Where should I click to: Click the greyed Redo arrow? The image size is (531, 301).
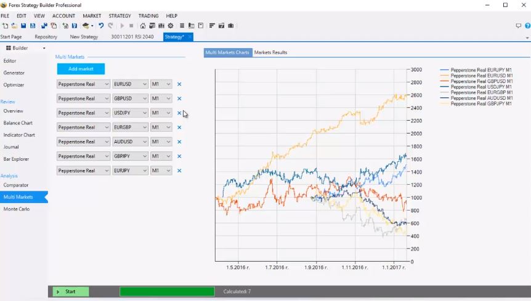(110, 26)
